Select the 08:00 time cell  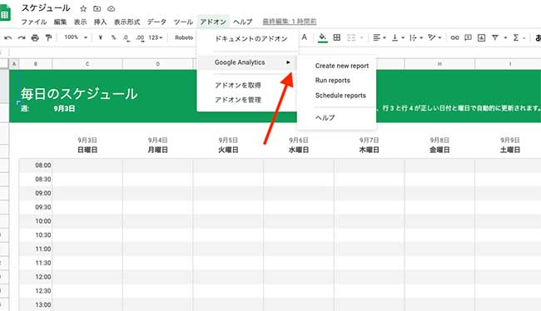tap(42, 165)
